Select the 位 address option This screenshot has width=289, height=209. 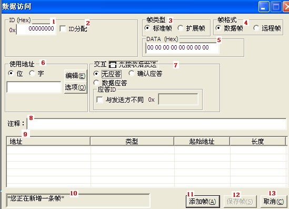pyautogui.click(x=11, y=73)
